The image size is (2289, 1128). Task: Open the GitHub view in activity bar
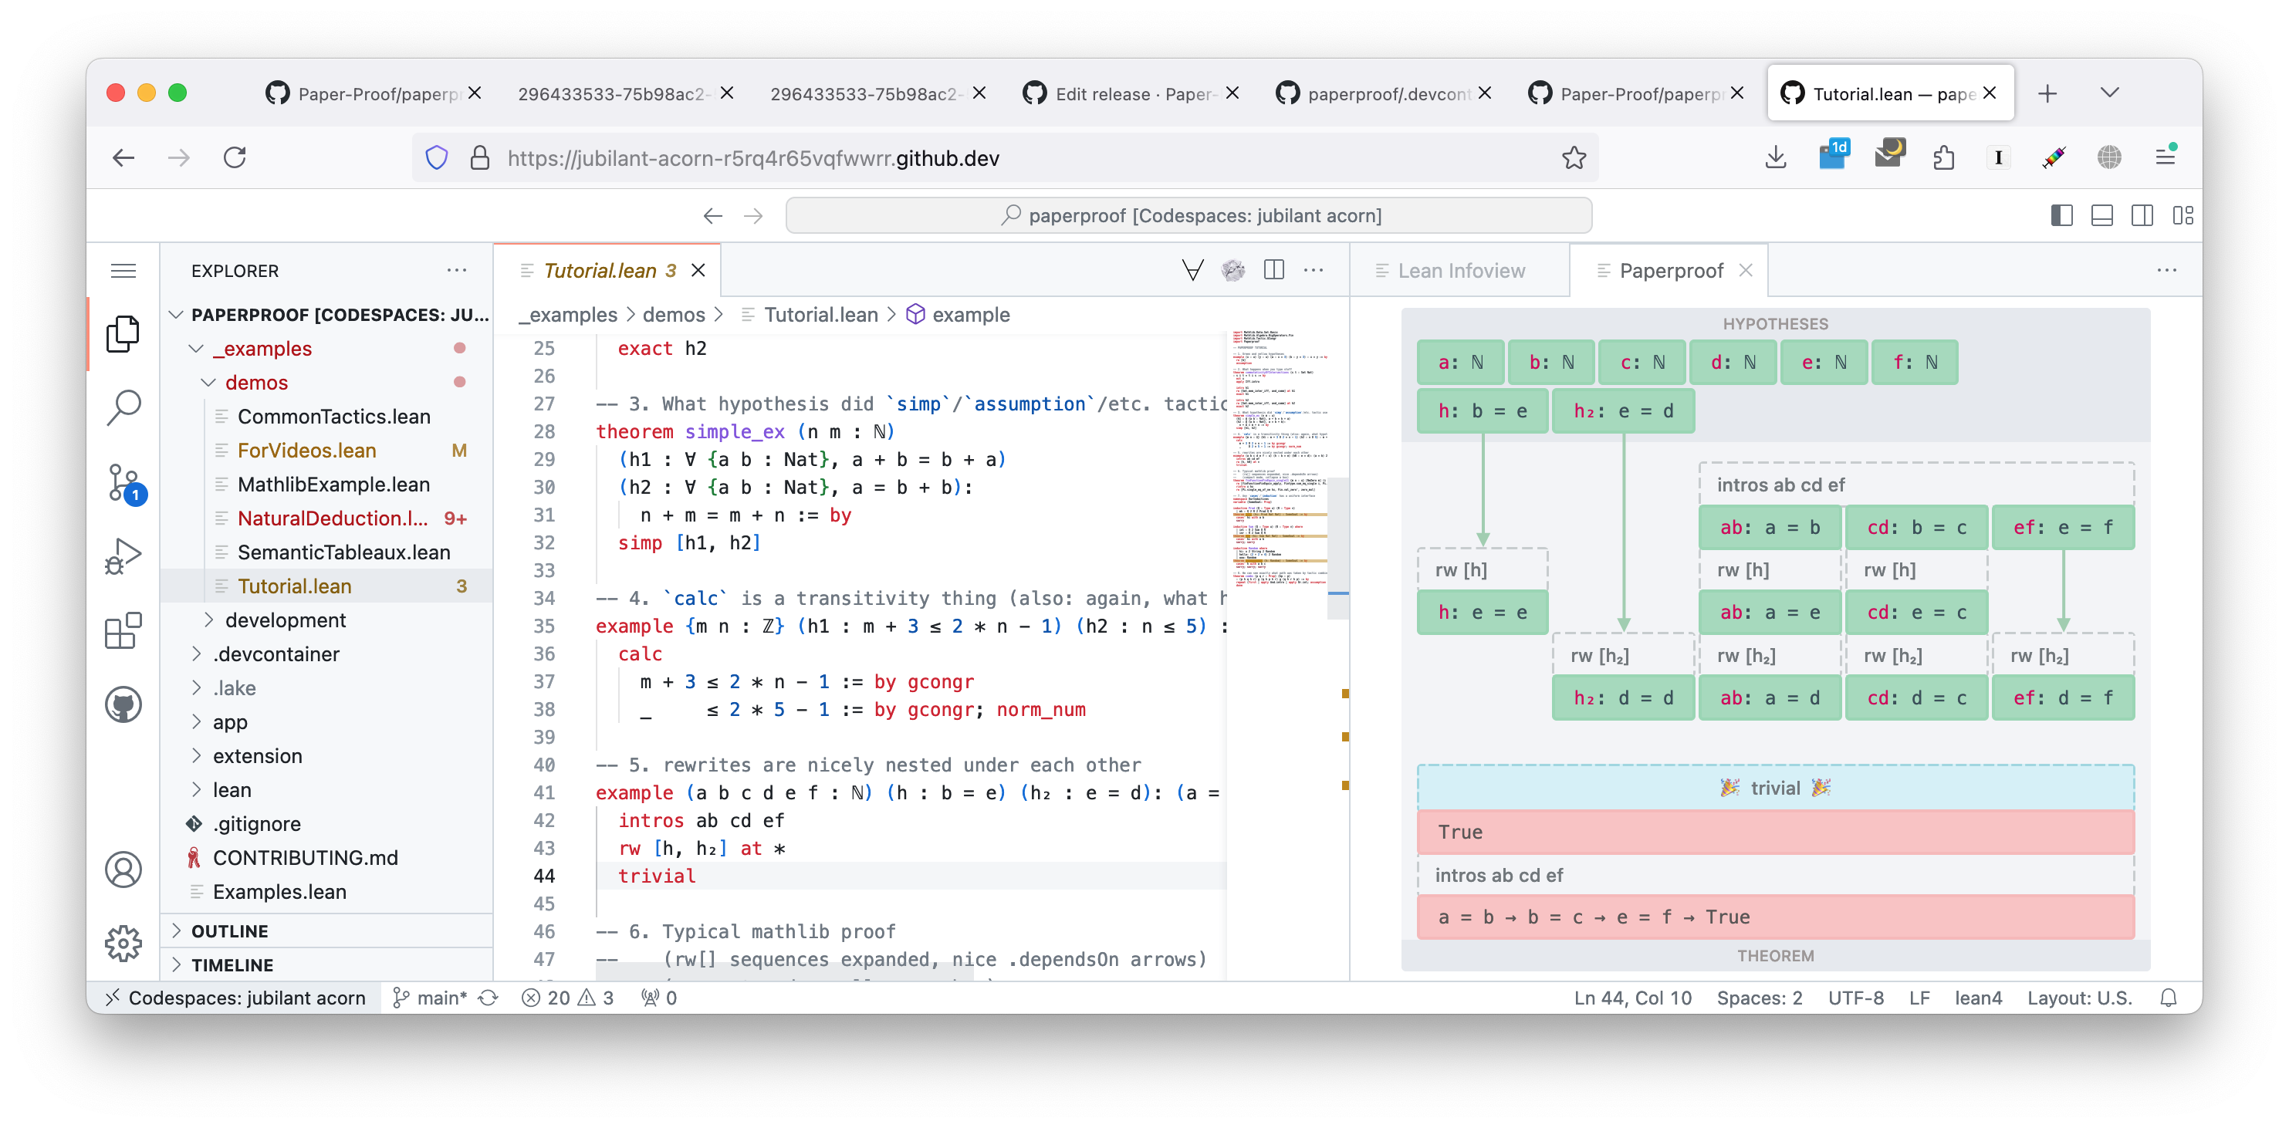pos(123,705)
